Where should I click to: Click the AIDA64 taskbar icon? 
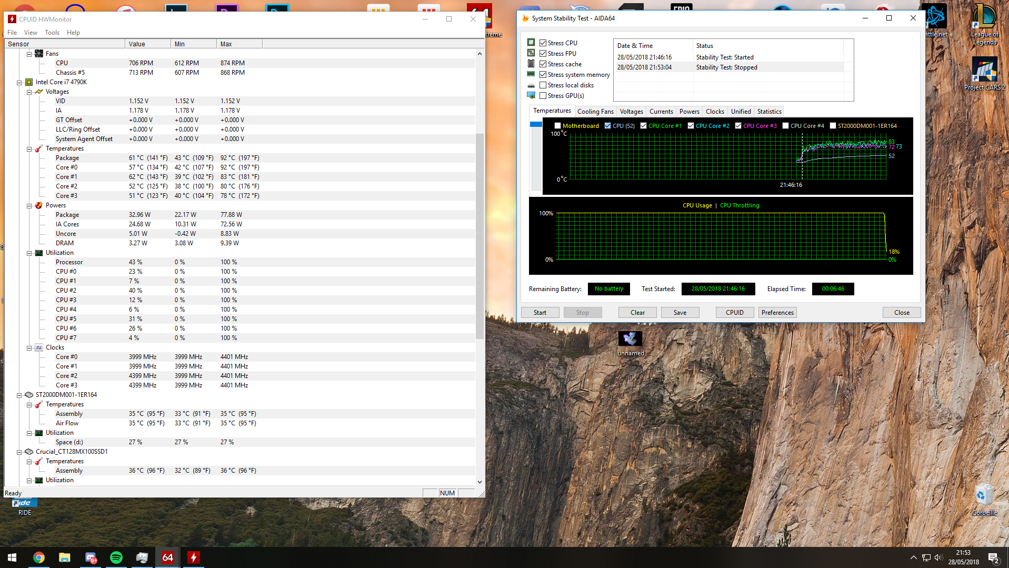coord(168,557)
